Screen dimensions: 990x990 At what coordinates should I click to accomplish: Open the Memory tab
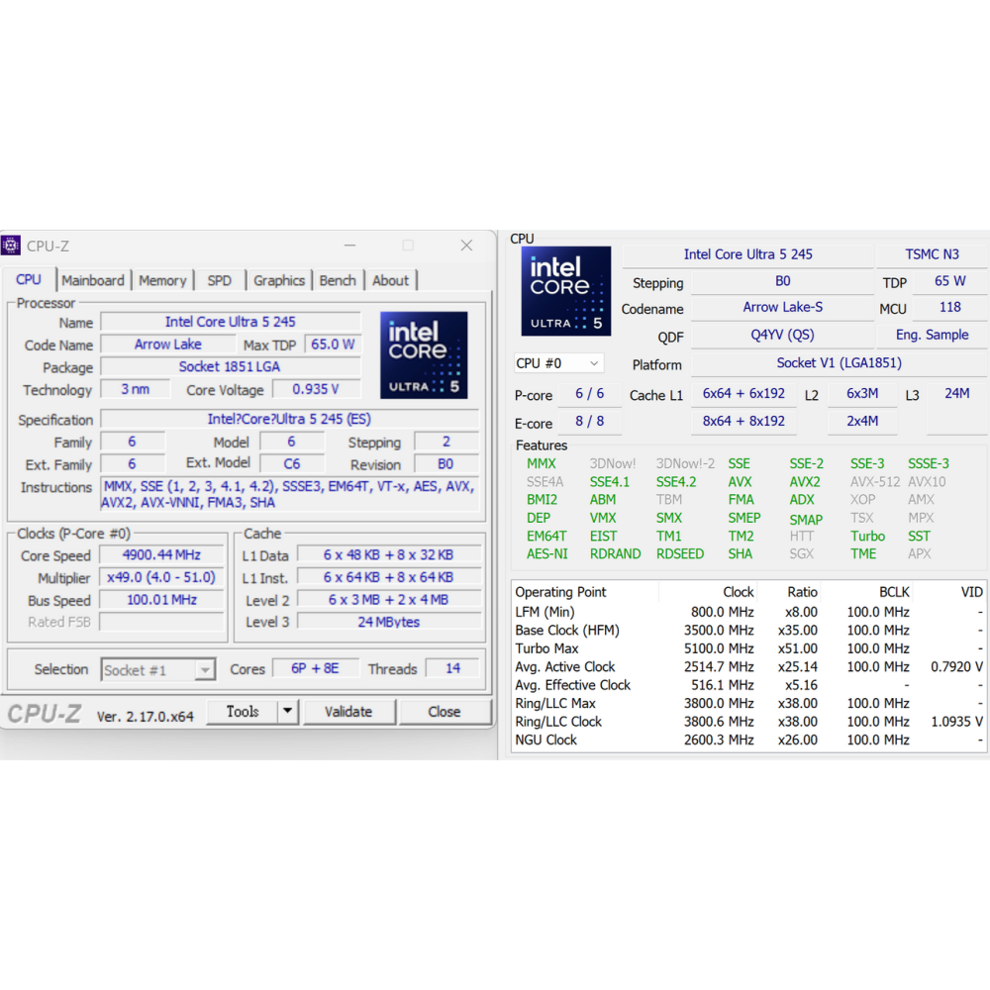(162, 280)
